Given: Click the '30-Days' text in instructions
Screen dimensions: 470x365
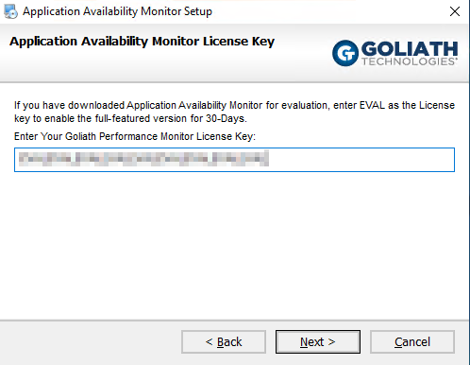Looking at the screenshot, I should coord(226,118).
